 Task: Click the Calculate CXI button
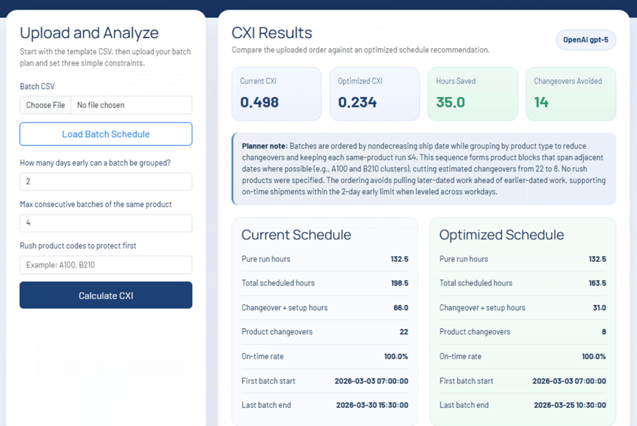(x=106, y=295)
